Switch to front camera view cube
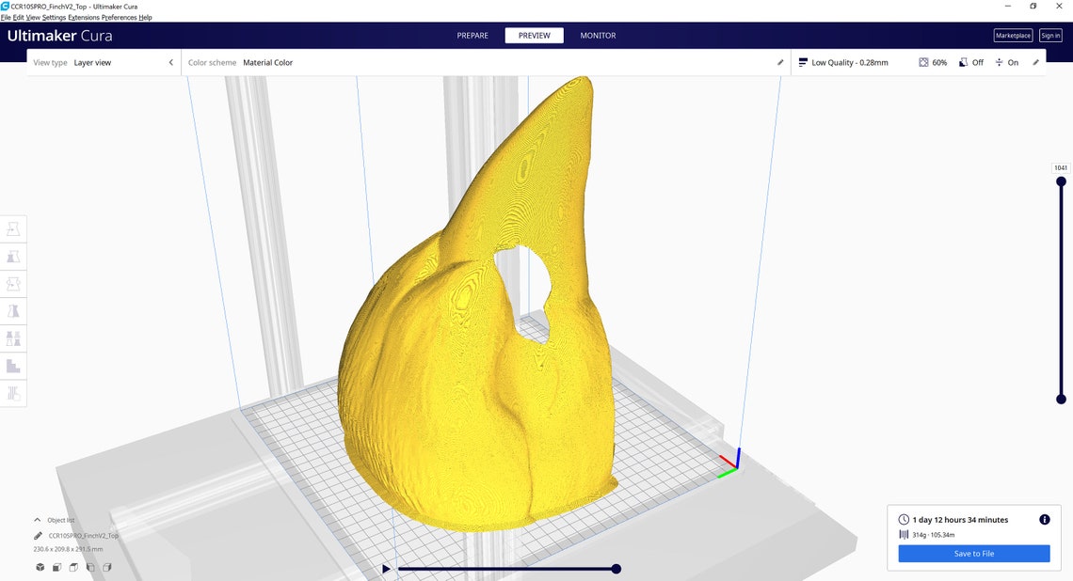This screenshot has height=581, width=1073. [x=56, y=567]
